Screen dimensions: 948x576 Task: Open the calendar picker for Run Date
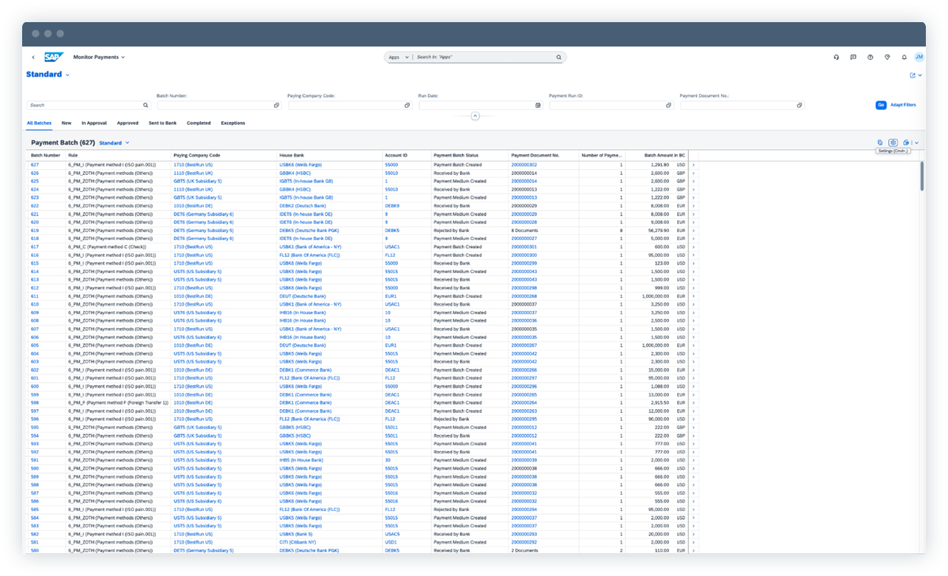537,105
